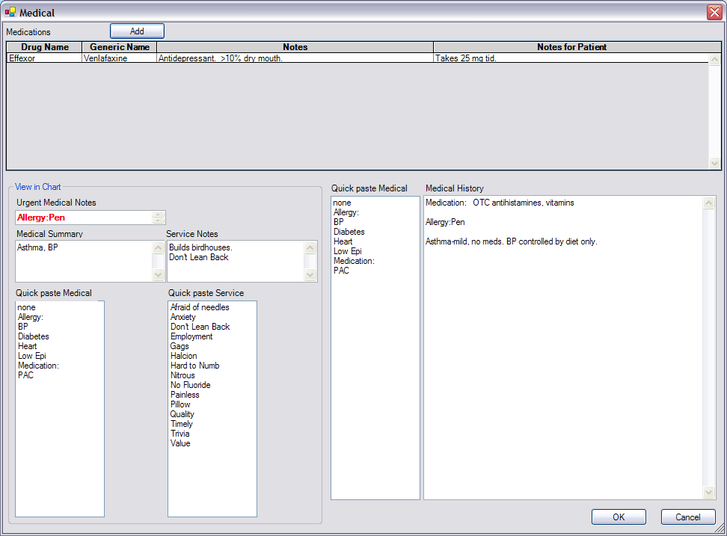The height and width of the screenshot is (536, 727).
Task: Click the Medical window title bar icon
Action: [x=10, y=12]
